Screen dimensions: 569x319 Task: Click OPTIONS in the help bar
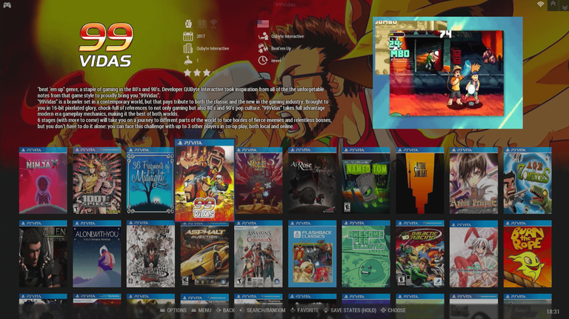pos(173,310)
